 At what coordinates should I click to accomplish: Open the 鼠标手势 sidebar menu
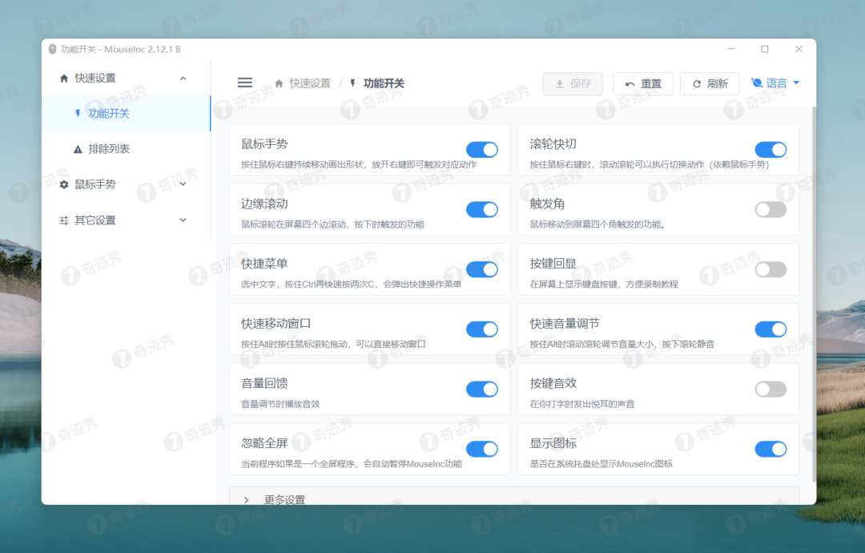coord(127,184)
